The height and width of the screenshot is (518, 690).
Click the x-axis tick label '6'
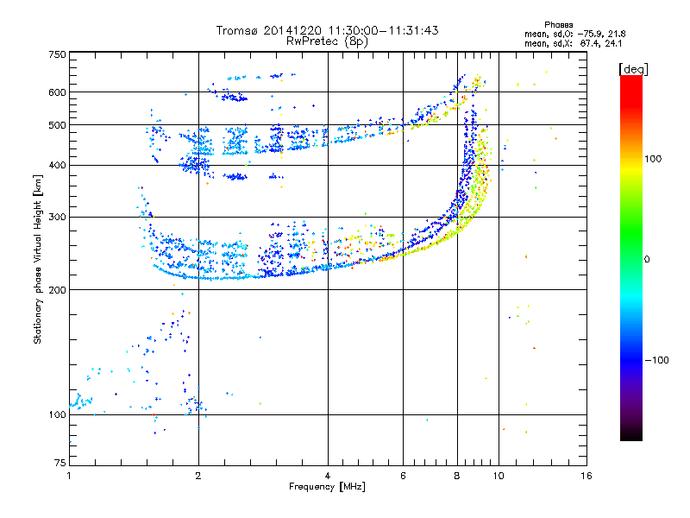pyautogui.click(x=403, y=476)
